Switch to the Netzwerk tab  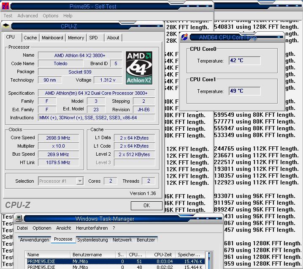(122, 240)
